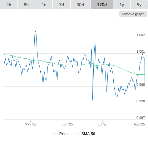Toggle the Price series legend label

64,134
